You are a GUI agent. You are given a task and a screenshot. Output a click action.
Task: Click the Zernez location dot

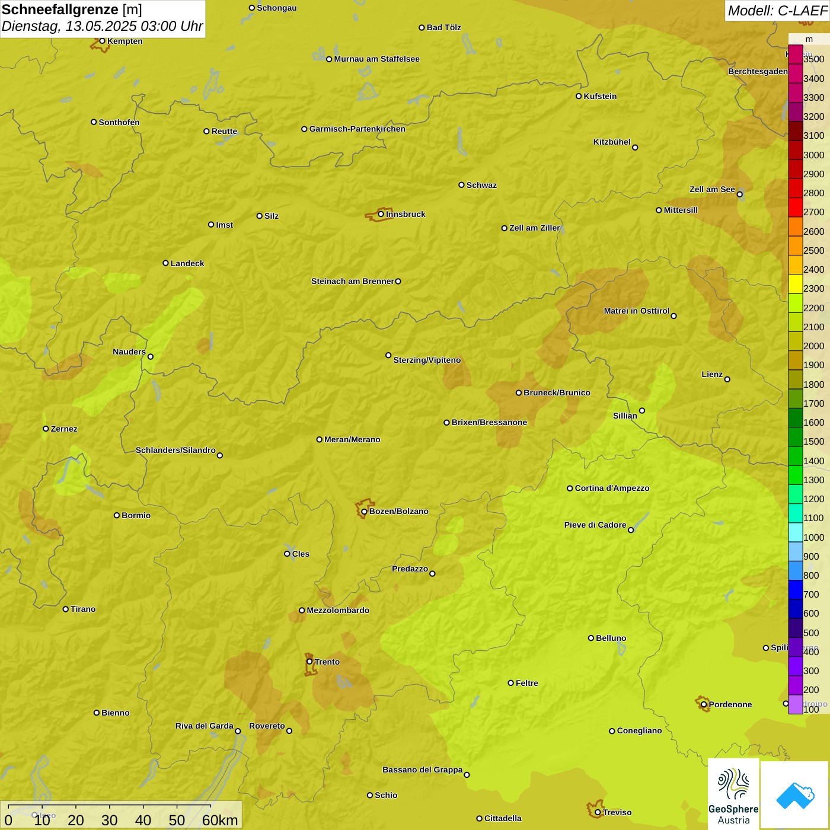(x=46, y=429)
